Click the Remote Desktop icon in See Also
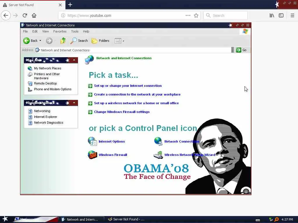The width and height of the screenshot is (298, 223). tap(30, 83)
